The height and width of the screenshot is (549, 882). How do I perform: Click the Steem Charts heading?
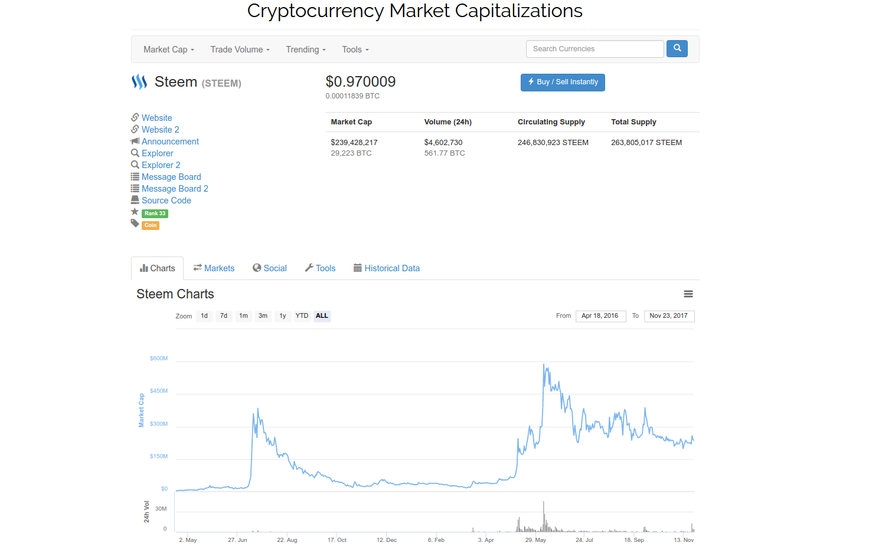tap(175, 294)
